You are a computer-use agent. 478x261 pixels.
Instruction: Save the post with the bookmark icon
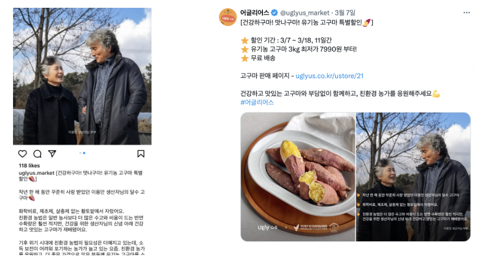click(141, 154)
